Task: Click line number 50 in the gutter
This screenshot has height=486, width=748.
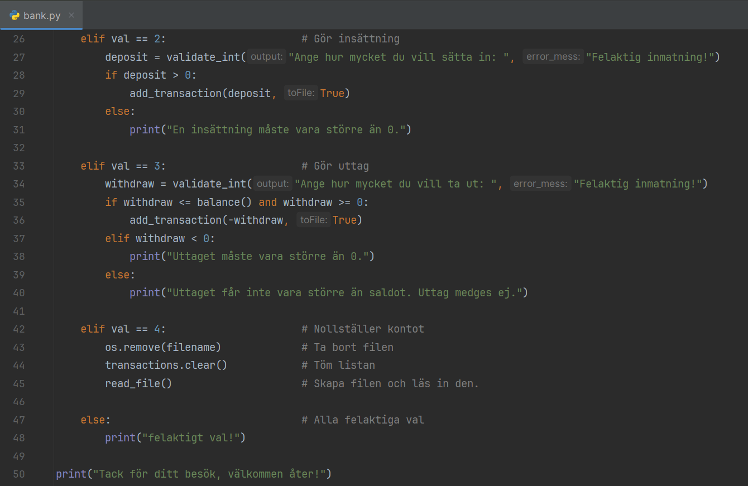Action: click(19, 474)
